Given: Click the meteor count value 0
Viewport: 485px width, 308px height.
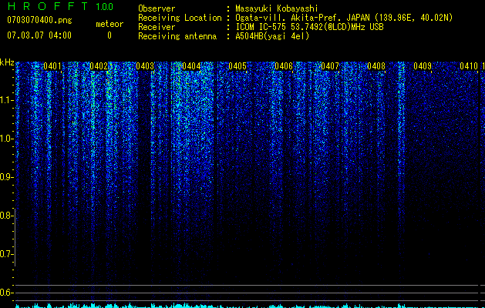Looking at the screenshot, I should (109, 35).
